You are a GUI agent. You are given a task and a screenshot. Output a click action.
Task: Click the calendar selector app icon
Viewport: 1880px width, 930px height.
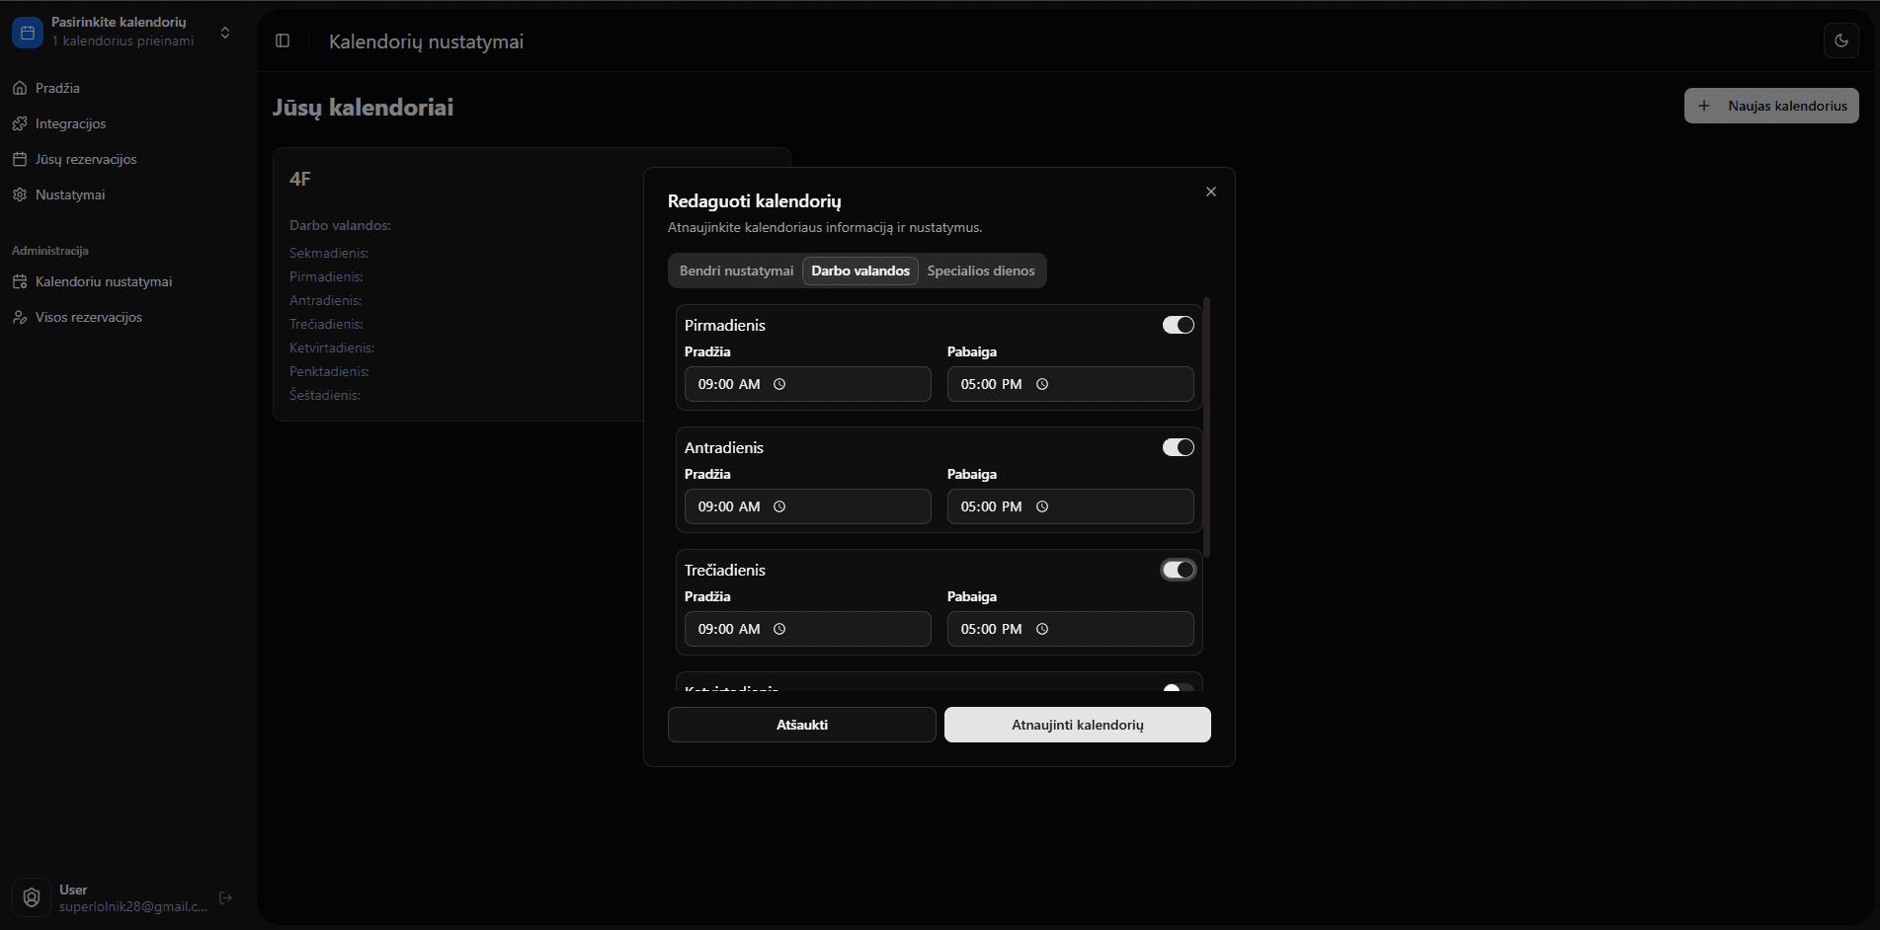(x=28, y=33)
